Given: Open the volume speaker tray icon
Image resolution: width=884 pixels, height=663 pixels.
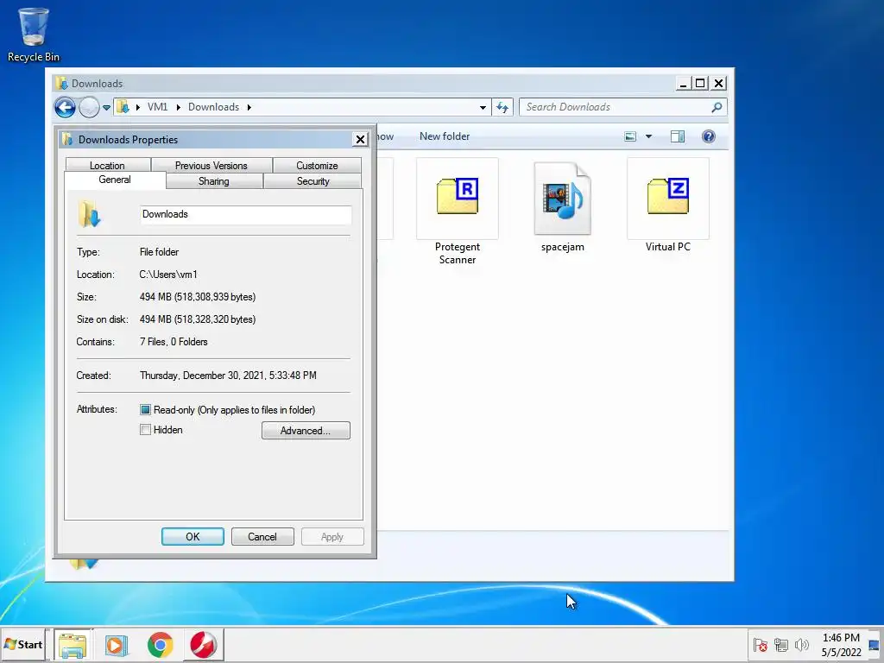Looking at the screenshot, I should pyautogui.click(x=801, y=644).
